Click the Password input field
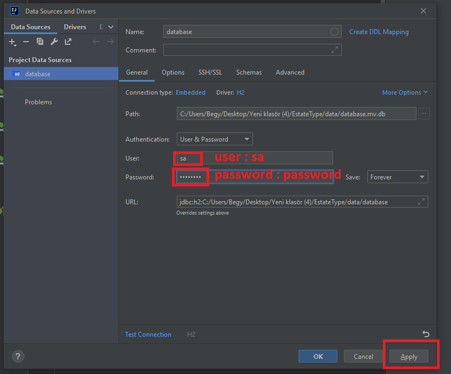Viewport: 451px width, 374px height. (255, 177)
